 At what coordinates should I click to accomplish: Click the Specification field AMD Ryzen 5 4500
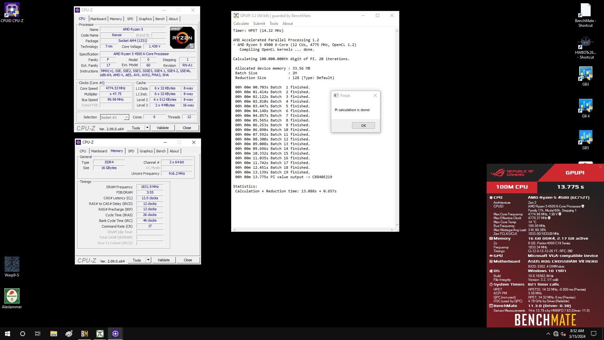click(x=148, y=54)
